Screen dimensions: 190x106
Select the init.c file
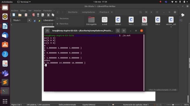[x=158, y=21]
